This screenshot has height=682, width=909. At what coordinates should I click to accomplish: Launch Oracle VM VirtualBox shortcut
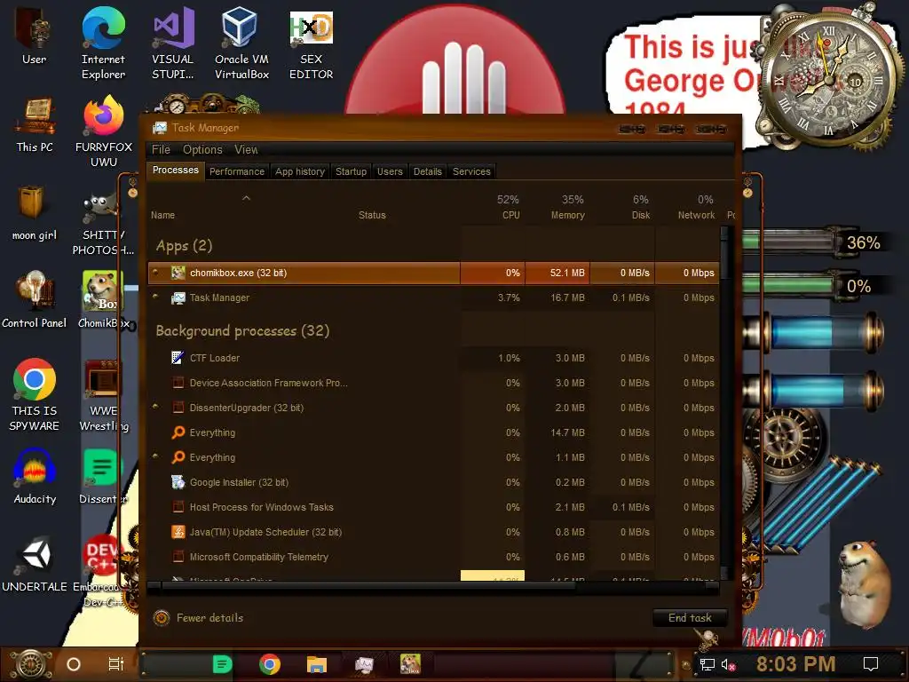(241, 43)
